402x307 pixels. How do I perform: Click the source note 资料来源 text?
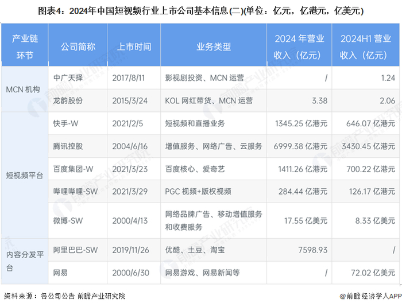tap(64, 296)
